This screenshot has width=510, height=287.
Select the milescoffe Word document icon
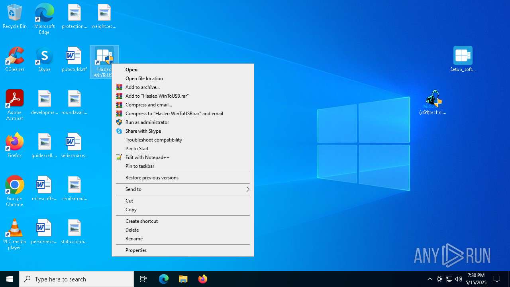tap(44, 189)
